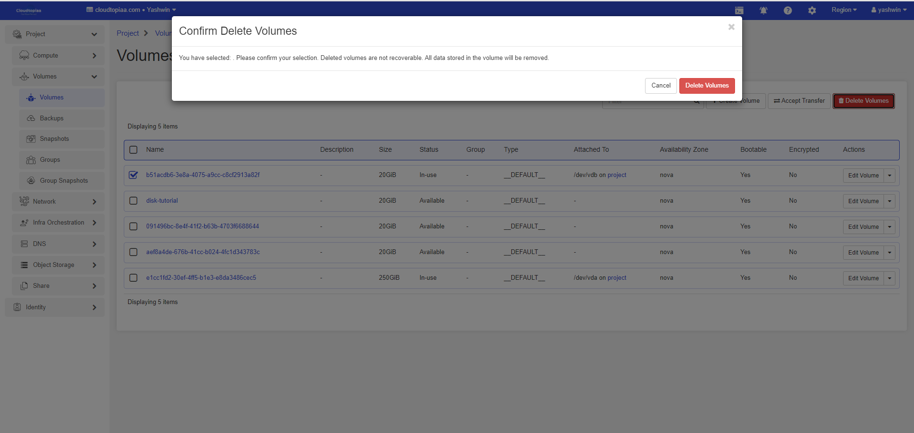Click the Group Snapshots icon in sidebar
Image resolution: width=914 pixels, height=433 pixels.
[x=31, y=181]
